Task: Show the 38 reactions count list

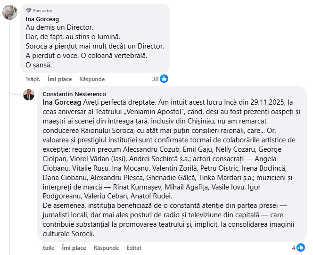Action: 155,79
